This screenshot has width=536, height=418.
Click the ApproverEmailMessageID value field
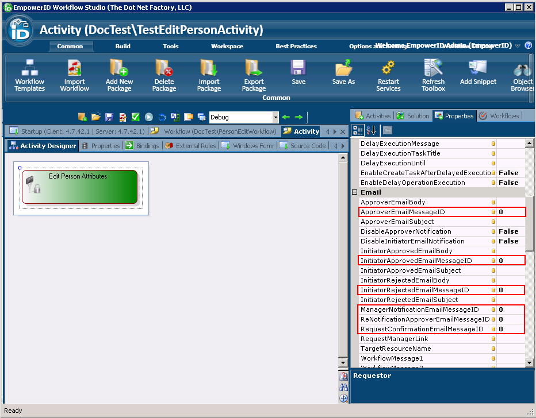coord(511,212)
